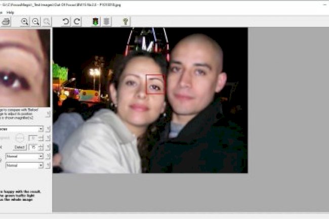Zoom in using the magnifier plus icon
This screenshot has width=329, height=219.
tap(24, 21)
